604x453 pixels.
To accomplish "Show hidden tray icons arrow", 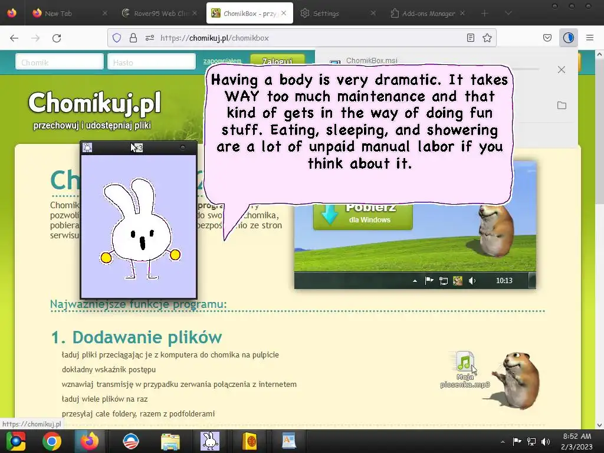I will click(503, 441).
